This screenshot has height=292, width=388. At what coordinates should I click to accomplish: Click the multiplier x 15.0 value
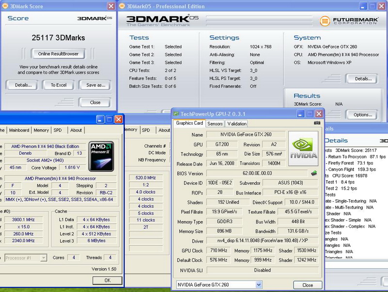tap(23, 227)
